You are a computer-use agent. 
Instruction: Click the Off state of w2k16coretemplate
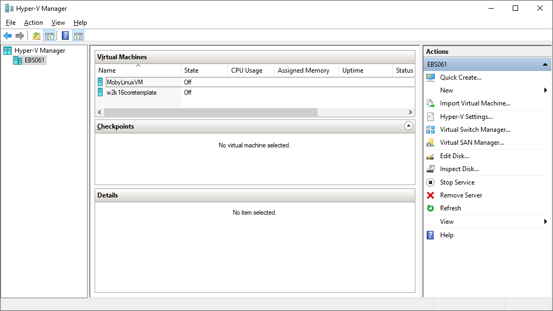click(x=188, y=93)
